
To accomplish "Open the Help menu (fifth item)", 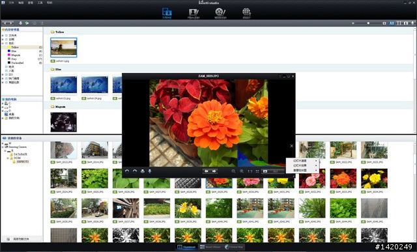I will coord(50,3).
